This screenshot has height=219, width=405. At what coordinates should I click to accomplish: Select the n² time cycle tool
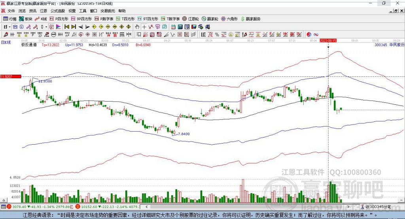[67, 35]
